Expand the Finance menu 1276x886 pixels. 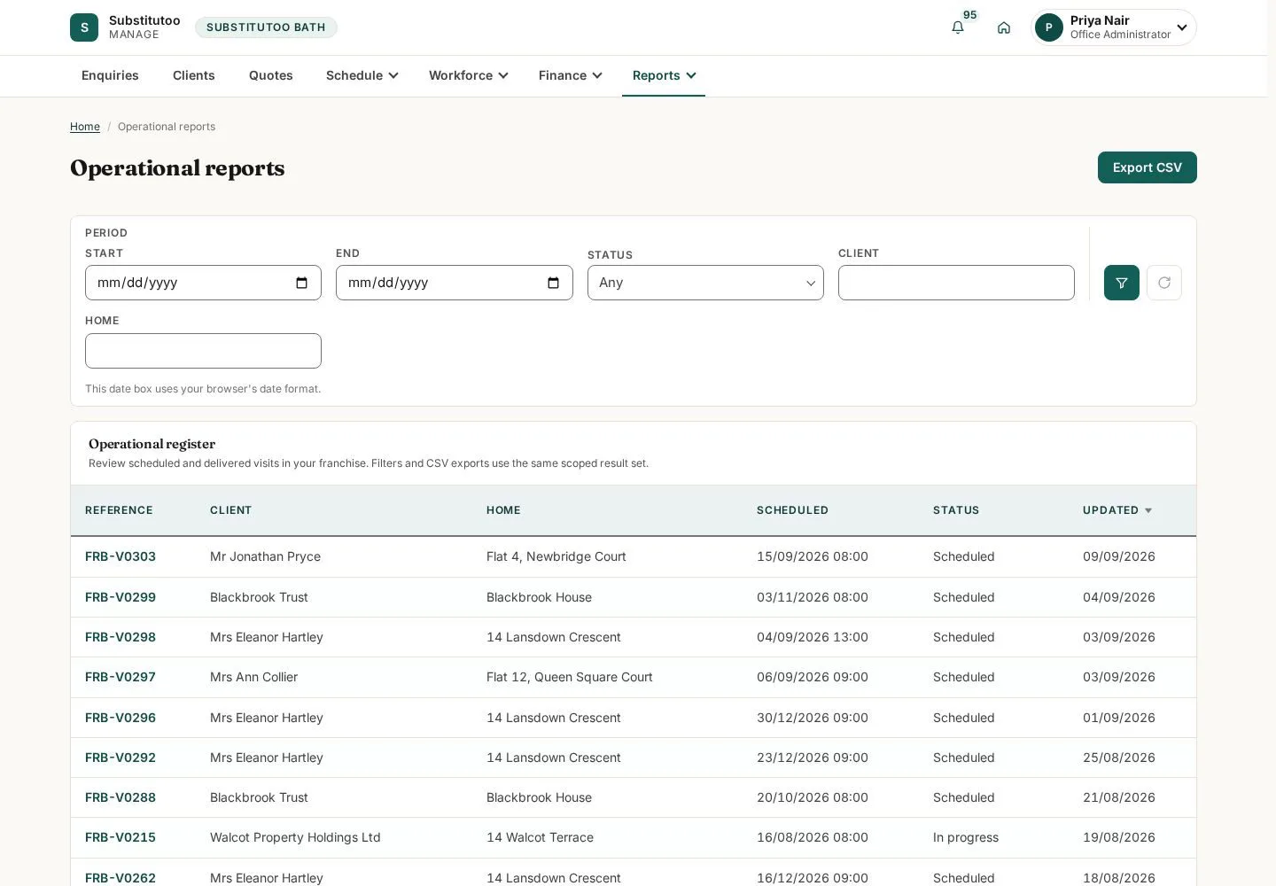(x=571, y=75)
